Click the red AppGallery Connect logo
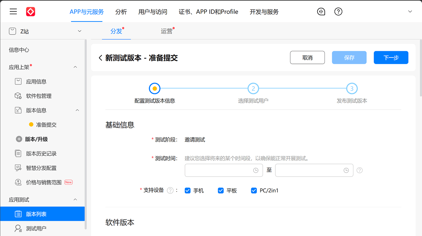422x236 pixels. 30,12
